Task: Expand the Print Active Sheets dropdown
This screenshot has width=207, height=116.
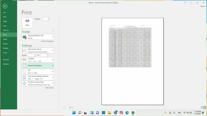Action: [x=38, y=50]
